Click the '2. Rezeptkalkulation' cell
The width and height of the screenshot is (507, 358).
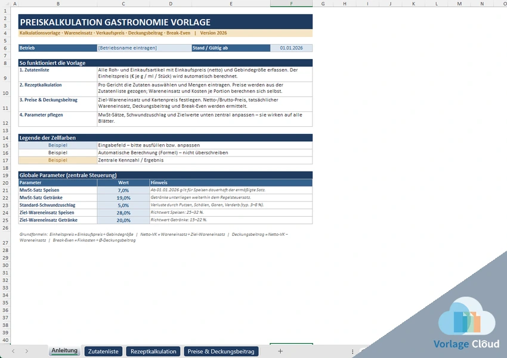coord(58,89)
